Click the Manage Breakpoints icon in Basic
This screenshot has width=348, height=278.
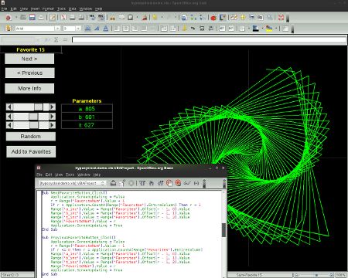pyautogui.click(x=178, y=183)
